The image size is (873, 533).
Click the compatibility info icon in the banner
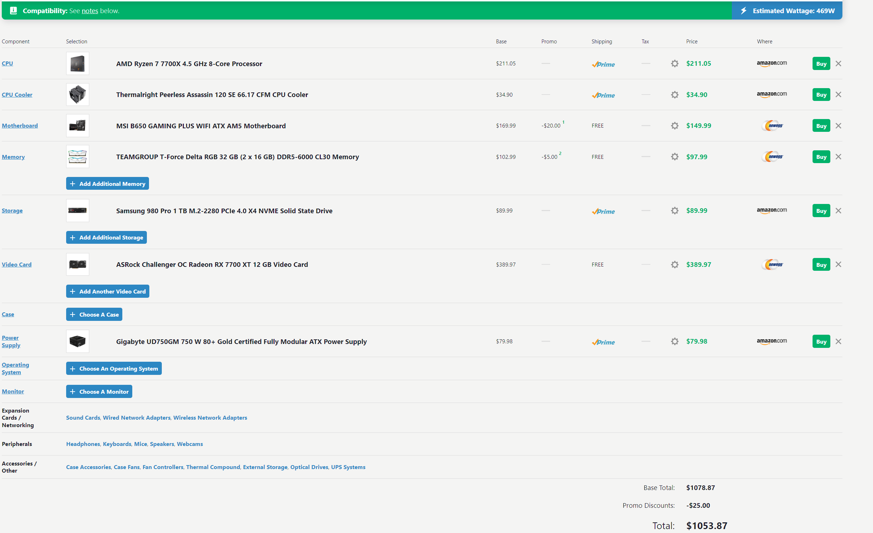pyautogui.click(x=14, y=11)
